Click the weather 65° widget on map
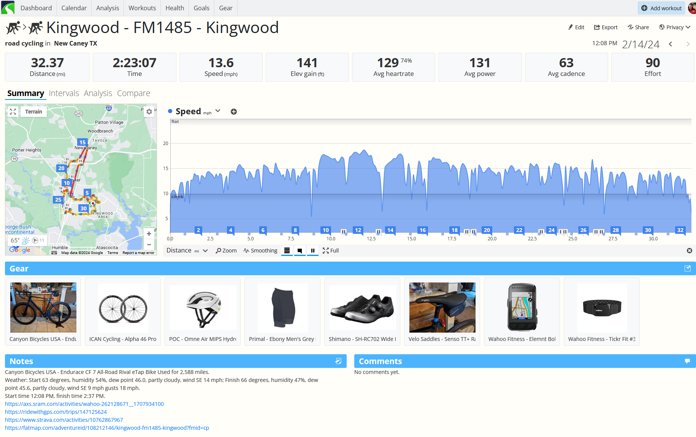The image size is (696, 437). point(27,240)
